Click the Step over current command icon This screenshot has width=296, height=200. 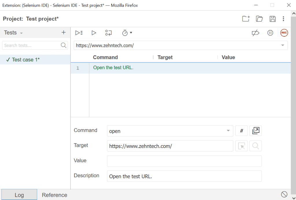coord(108,33)
